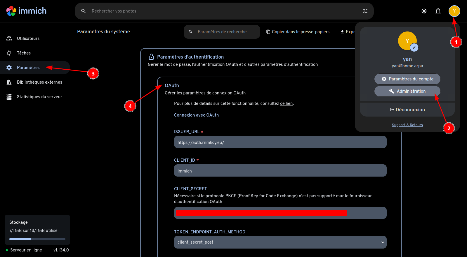Open notifications bell icon

tap(438, 11)
